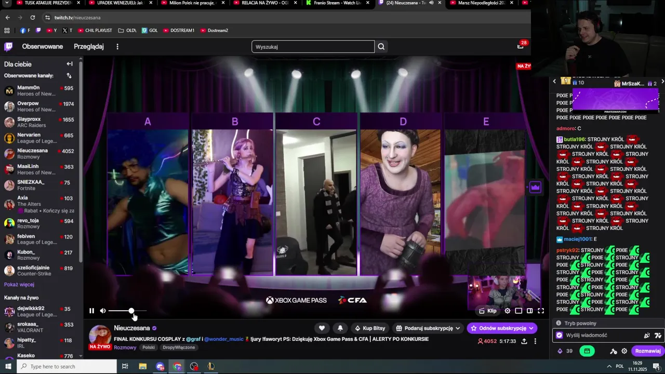Follow the @graf mention link
This screenshot has height=374, width=665.
coord(193,339)
